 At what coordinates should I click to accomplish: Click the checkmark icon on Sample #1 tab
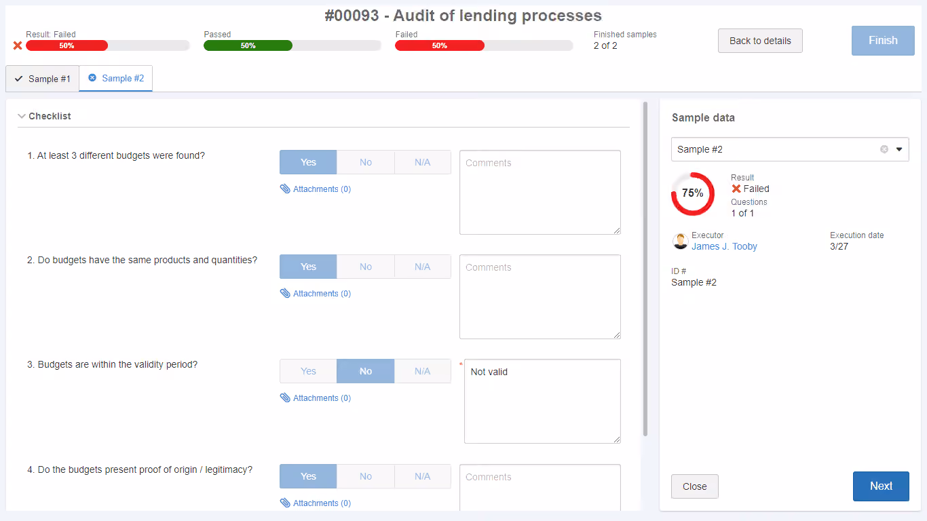click(19, 79)
